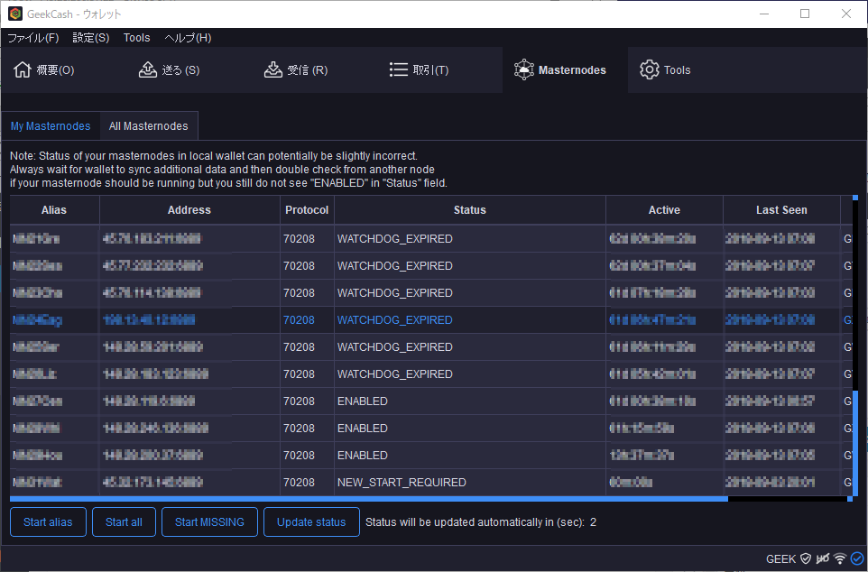This screenshot has height=572, width=868.
Task: Click the shield encryption status icon
Action: [806, 558]
